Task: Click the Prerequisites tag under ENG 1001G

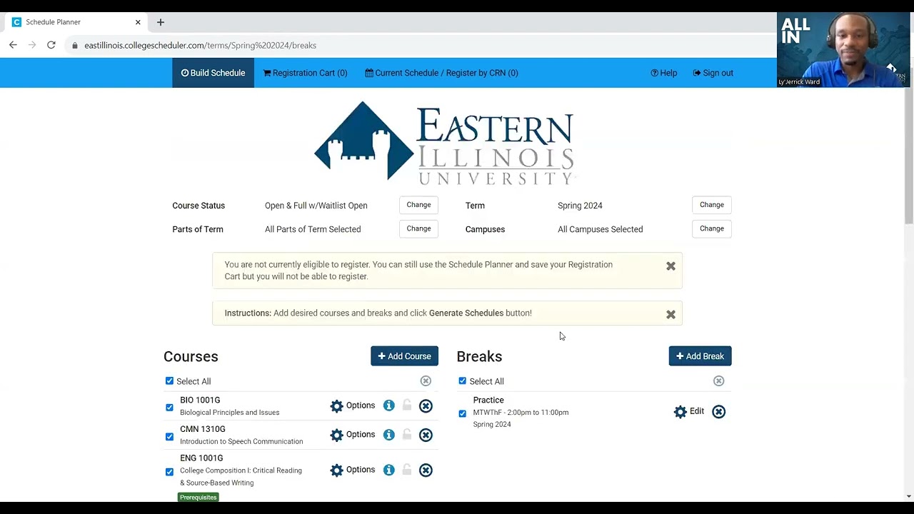Action: click(x=199, y=497)
